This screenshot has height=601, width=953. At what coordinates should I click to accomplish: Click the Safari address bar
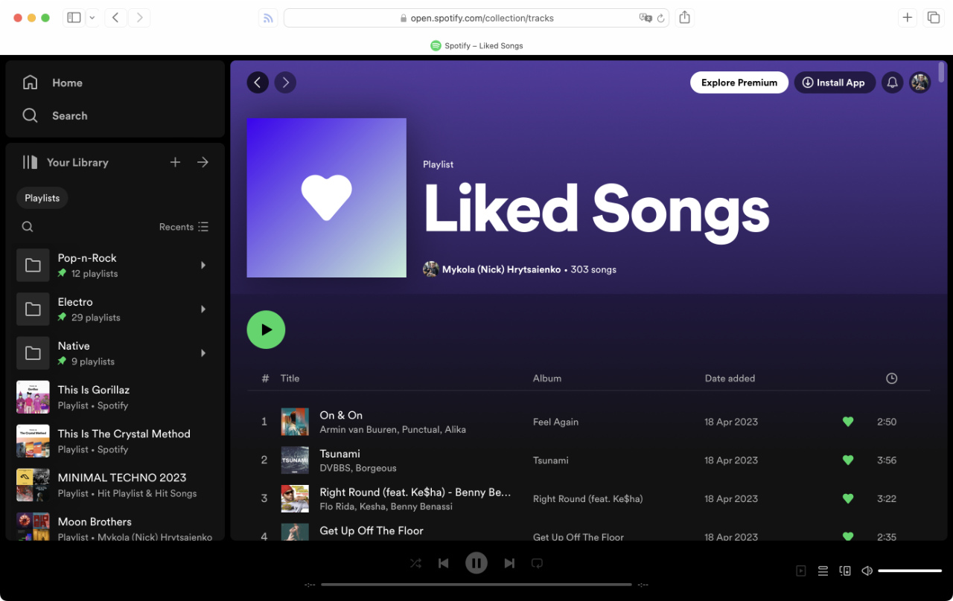click(x=476, y=18)
